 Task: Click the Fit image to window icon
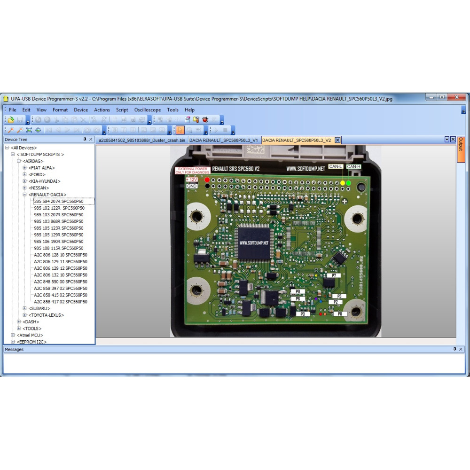click(29, 130)
